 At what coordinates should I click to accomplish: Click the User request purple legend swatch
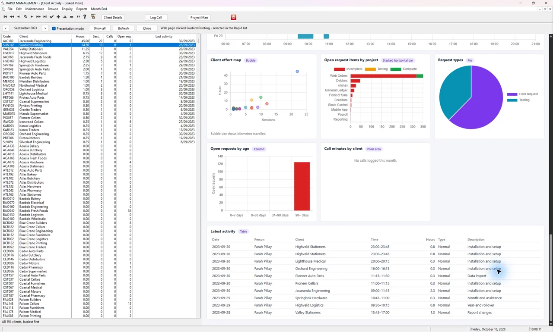(512, 94)
